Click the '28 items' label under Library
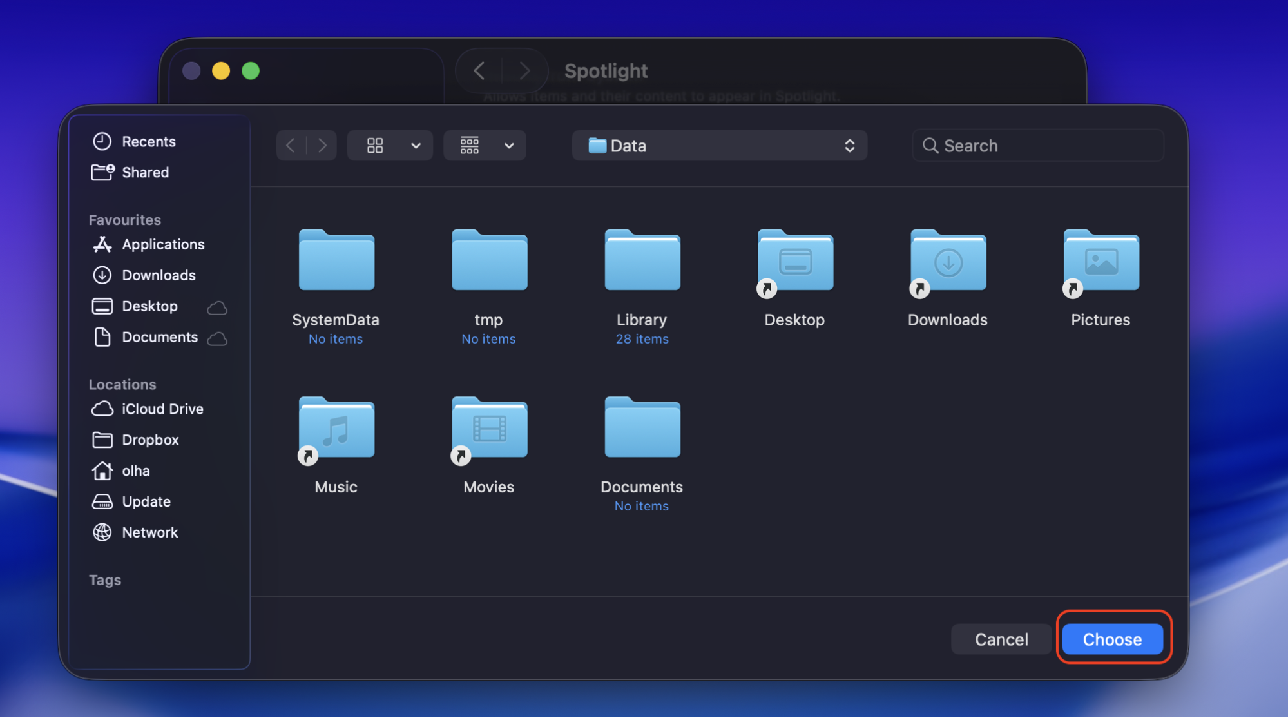The height and width of the screenshot is (718, 1288). pos(642,339)
